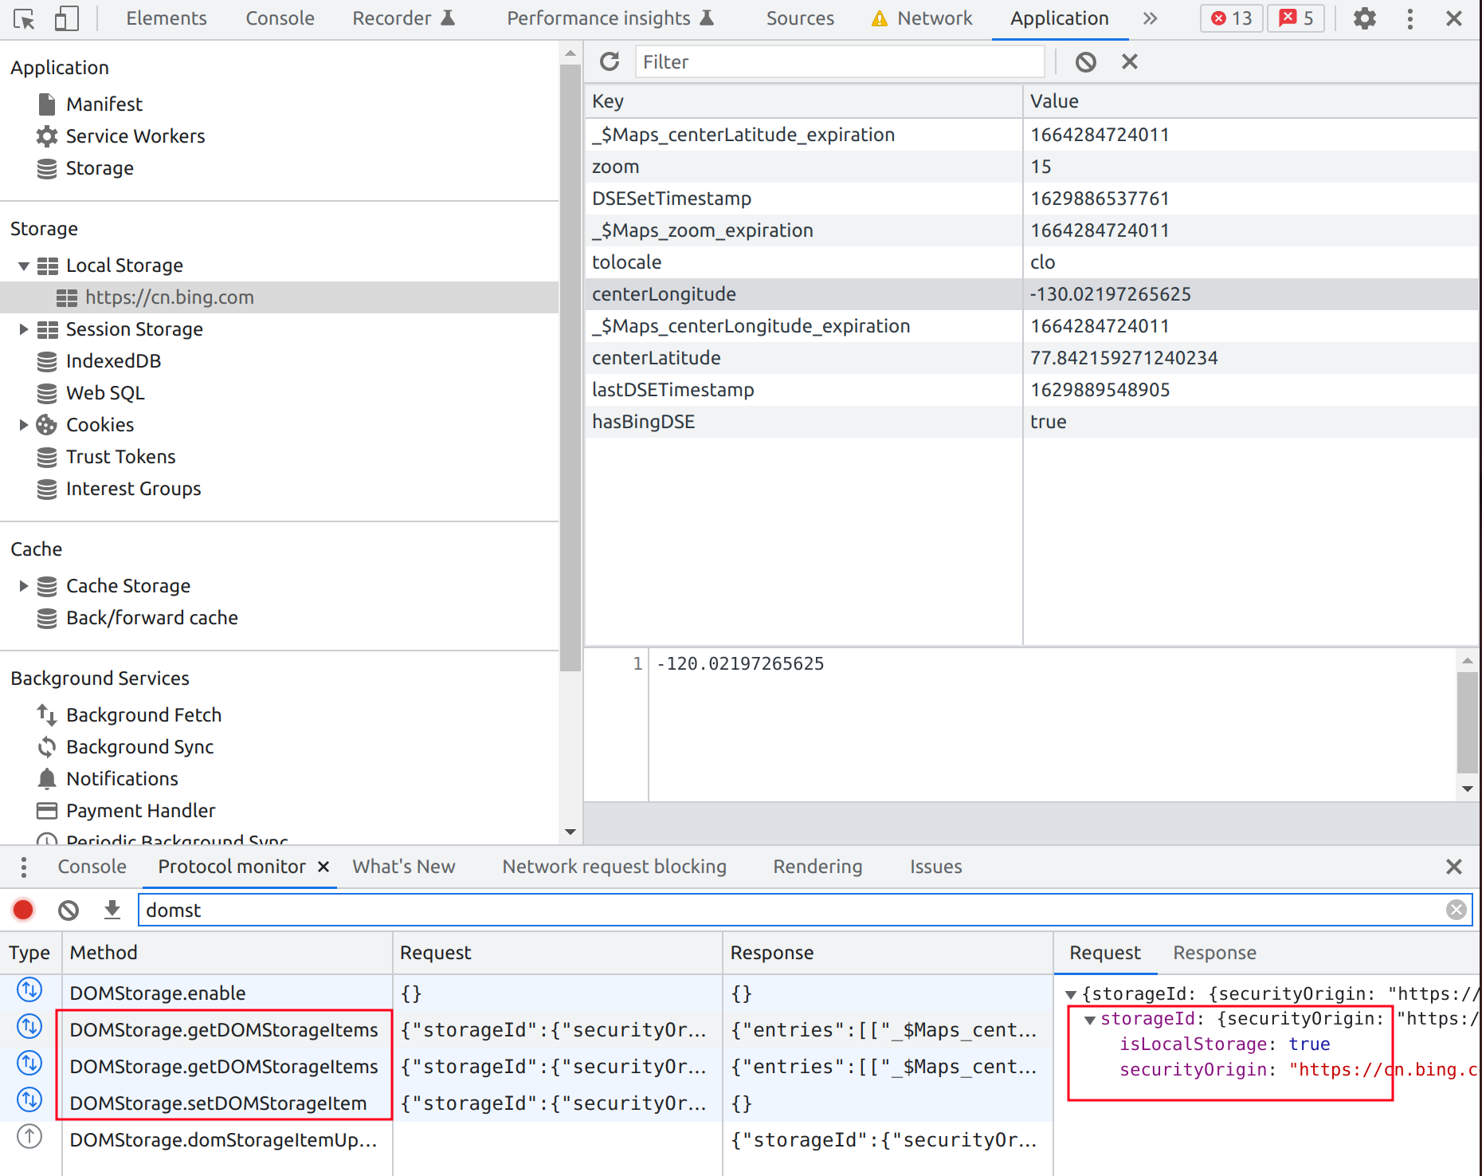Open the 5 issues badge

(x=1296, y=18)
